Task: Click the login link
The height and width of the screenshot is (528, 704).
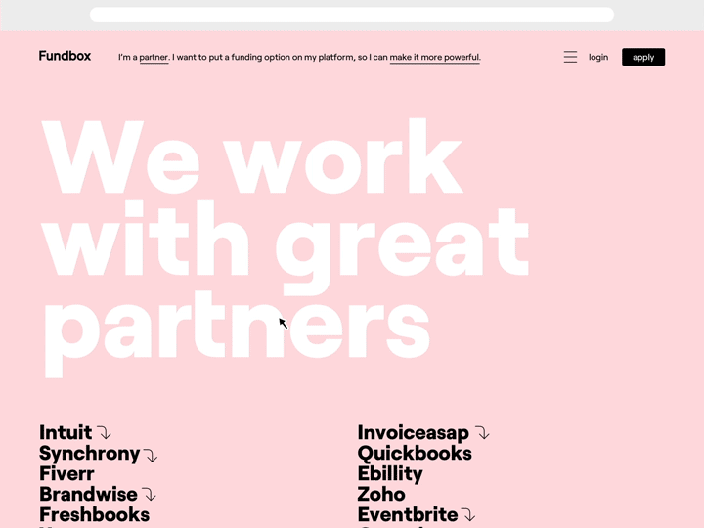Action: (x=598, y=57)
